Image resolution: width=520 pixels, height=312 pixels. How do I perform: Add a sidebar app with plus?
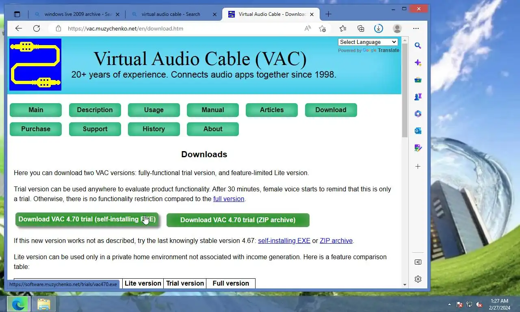point(418,167)
